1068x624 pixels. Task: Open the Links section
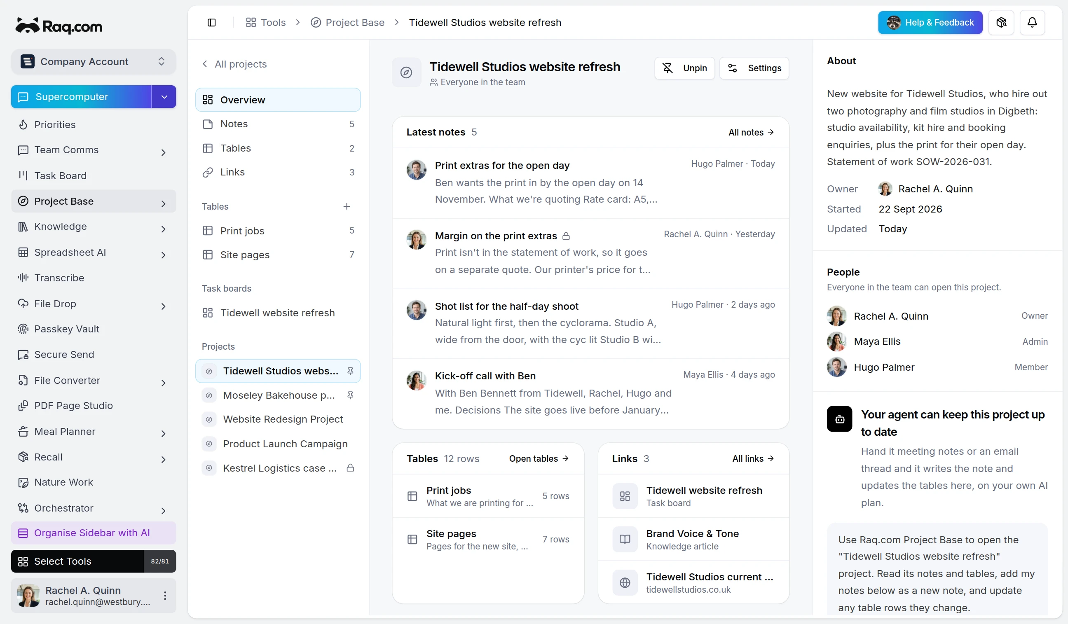point(278,172)
